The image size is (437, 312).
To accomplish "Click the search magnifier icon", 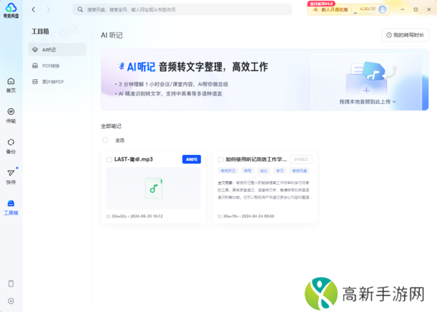I will [80, 9].
